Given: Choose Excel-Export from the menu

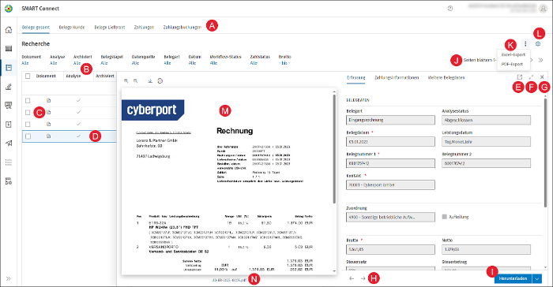Looking at the screenshot, I should pos(513,55).
